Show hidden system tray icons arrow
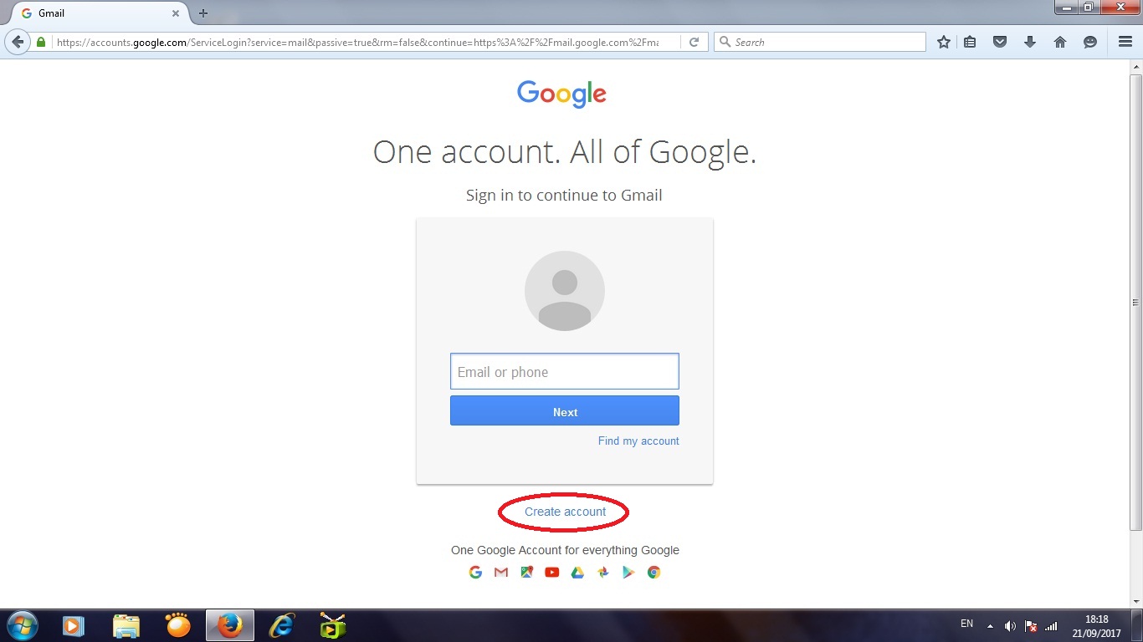Viewport: 1143px width, 642px height. click(991, 625)
